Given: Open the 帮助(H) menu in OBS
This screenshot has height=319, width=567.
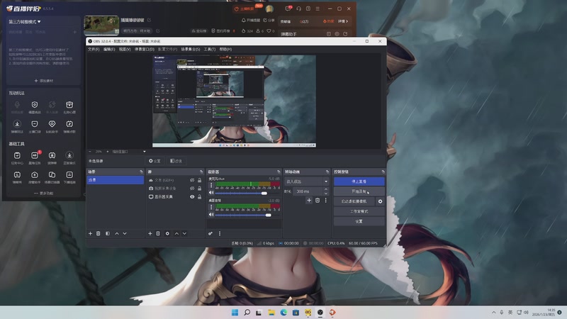Looking at the screenshot, I should pos(225,49).
